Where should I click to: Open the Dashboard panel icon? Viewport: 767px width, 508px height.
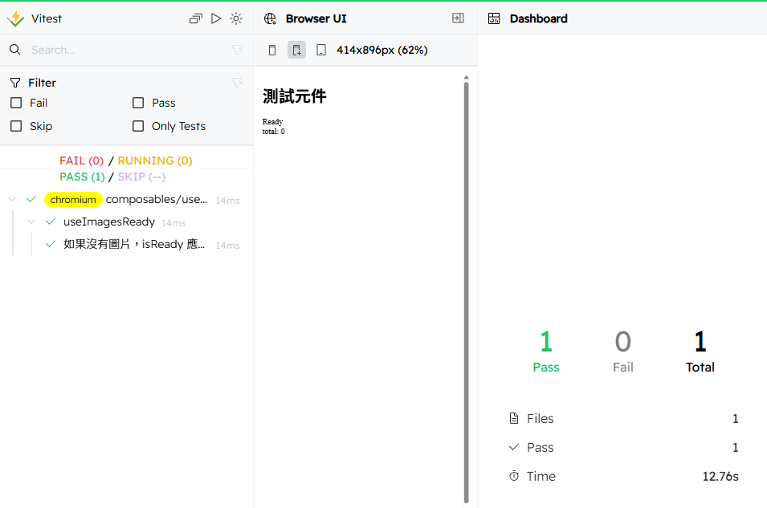[x=495, y=18]
